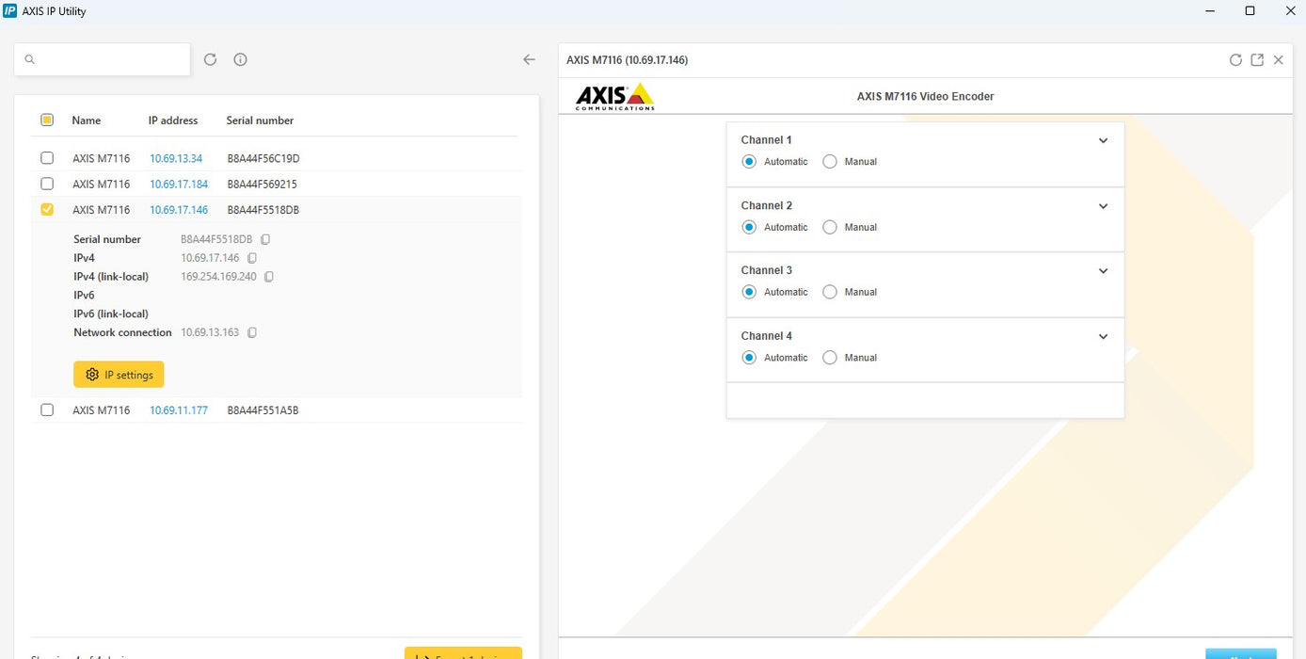Check device with IP 10.69.17.184
The height and width of the screenshot is (659, 1306).
[47, 184]
